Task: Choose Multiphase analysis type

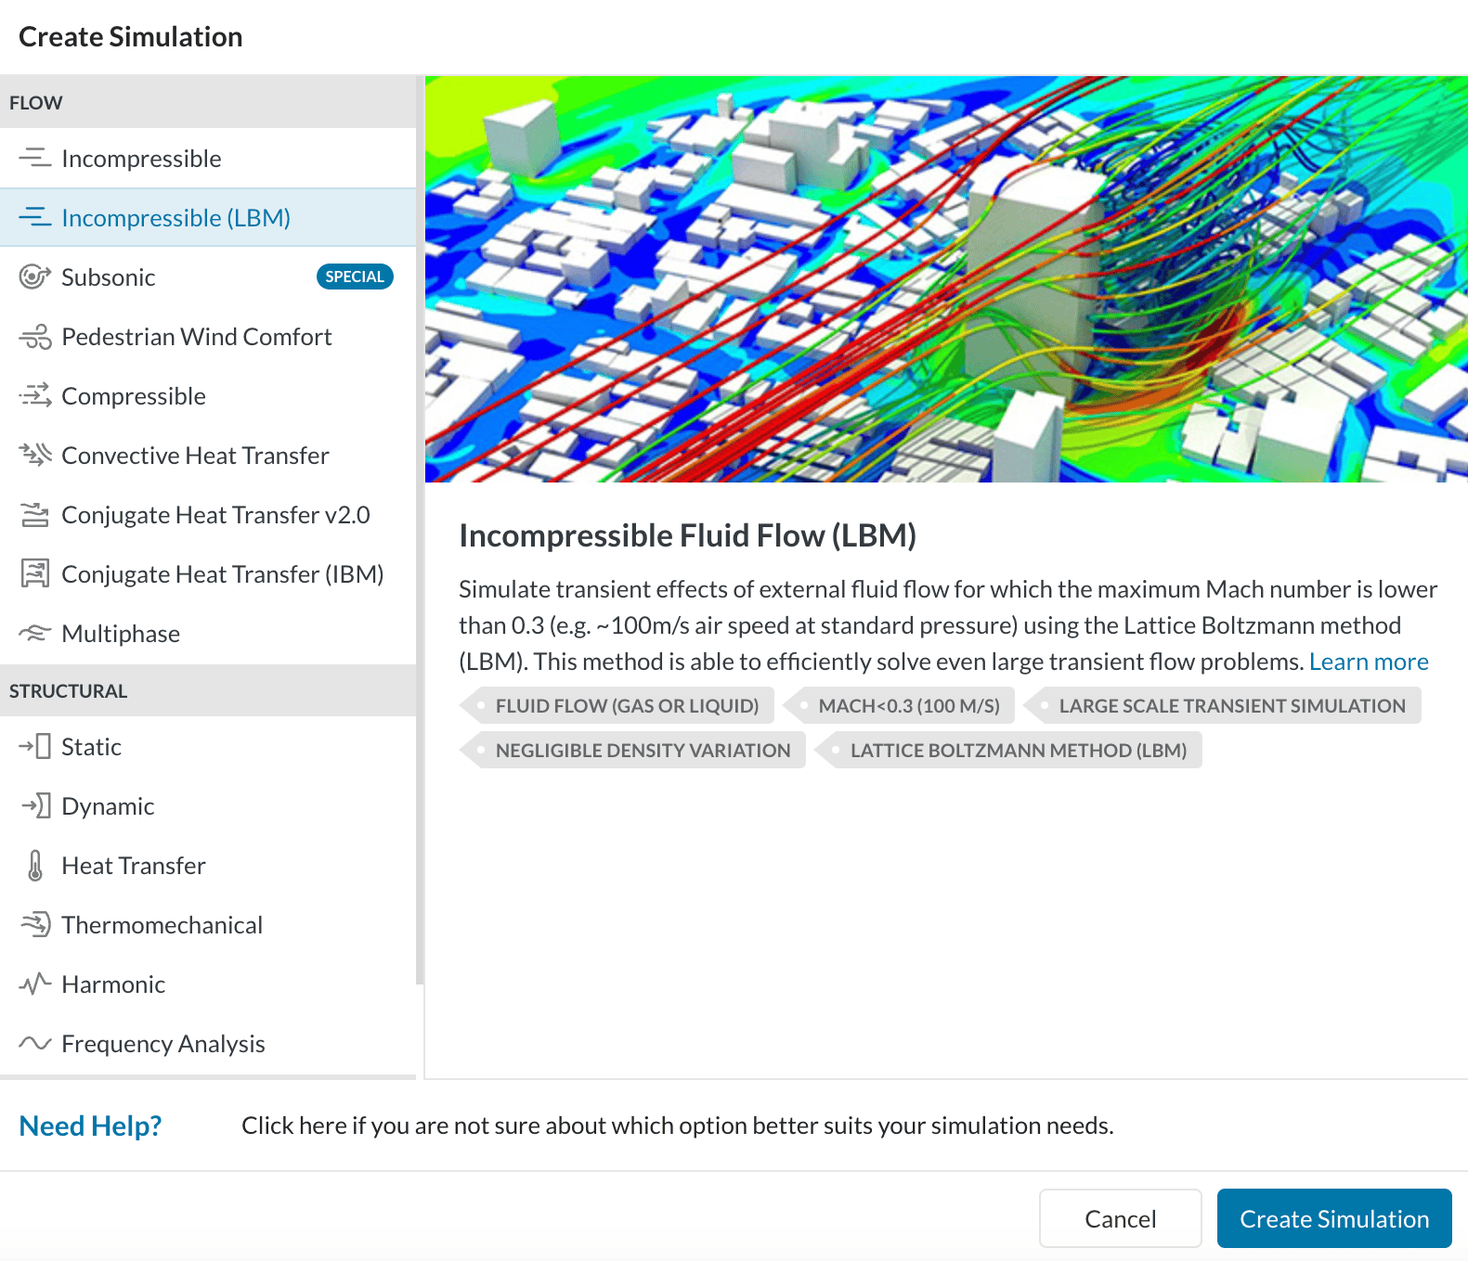Action: [208, 634]
